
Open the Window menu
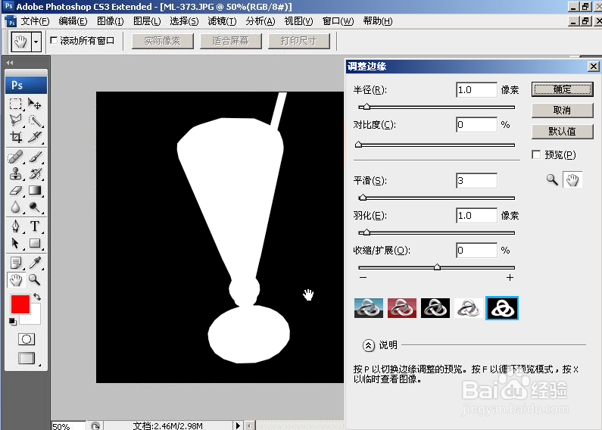pos(338,21)
